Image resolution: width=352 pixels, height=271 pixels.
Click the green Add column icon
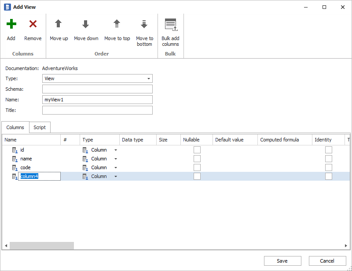click(x=11, y=24)
